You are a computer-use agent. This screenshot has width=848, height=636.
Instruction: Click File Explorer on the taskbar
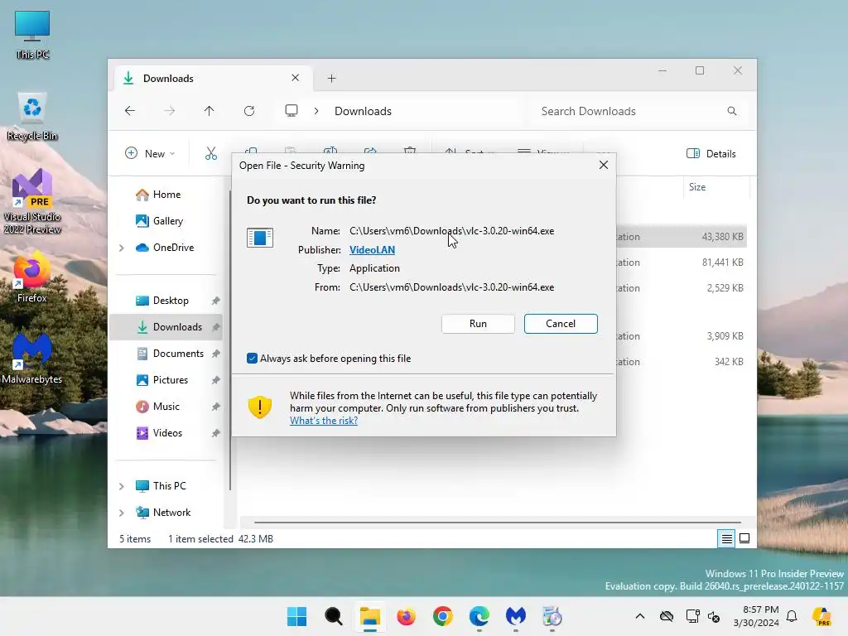tap(370, 616)
